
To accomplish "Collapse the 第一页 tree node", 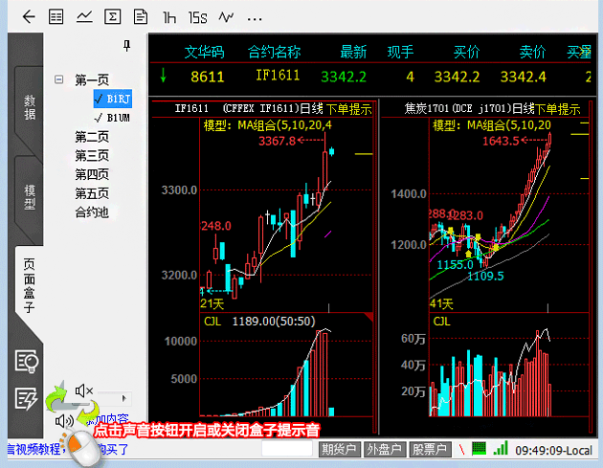I will (x=58, y=79).
